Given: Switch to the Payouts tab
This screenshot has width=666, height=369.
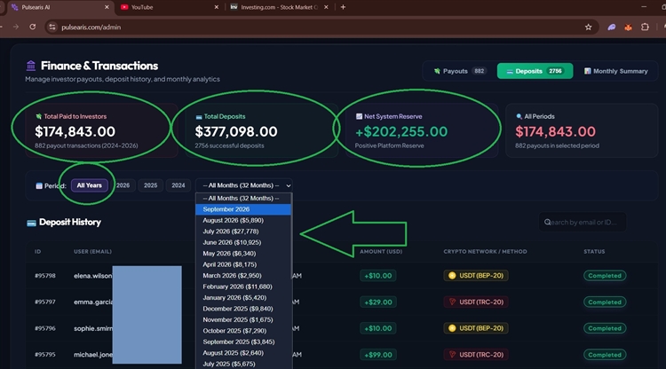Looking at the screenshot, I should [x=459, y=71].
